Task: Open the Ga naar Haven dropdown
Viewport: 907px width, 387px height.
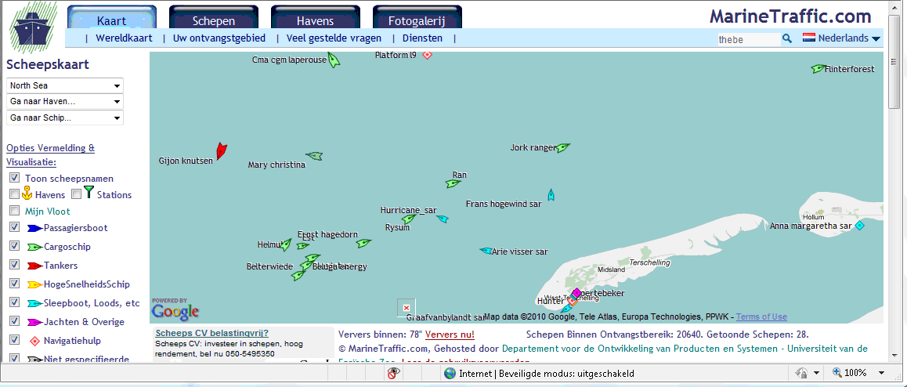Action: pyautogui.click(x=65, y=102)
